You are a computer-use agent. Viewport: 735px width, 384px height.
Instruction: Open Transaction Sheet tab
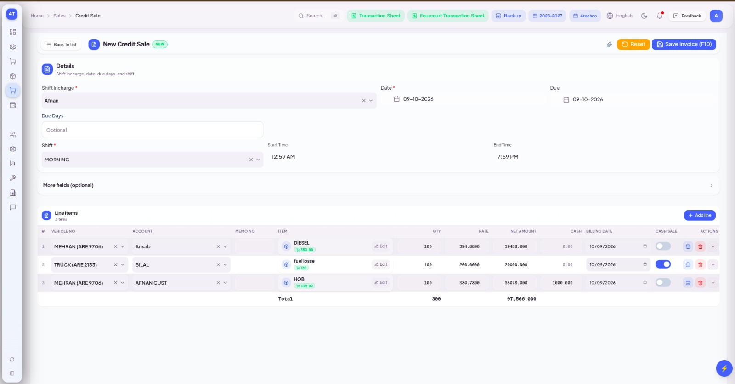(x=376, y=16)
